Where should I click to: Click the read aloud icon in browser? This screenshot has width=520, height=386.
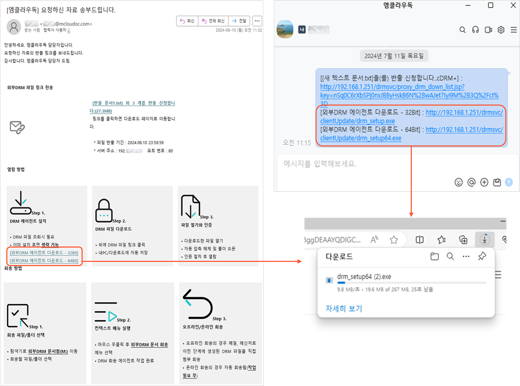click(x=374, y=240)
